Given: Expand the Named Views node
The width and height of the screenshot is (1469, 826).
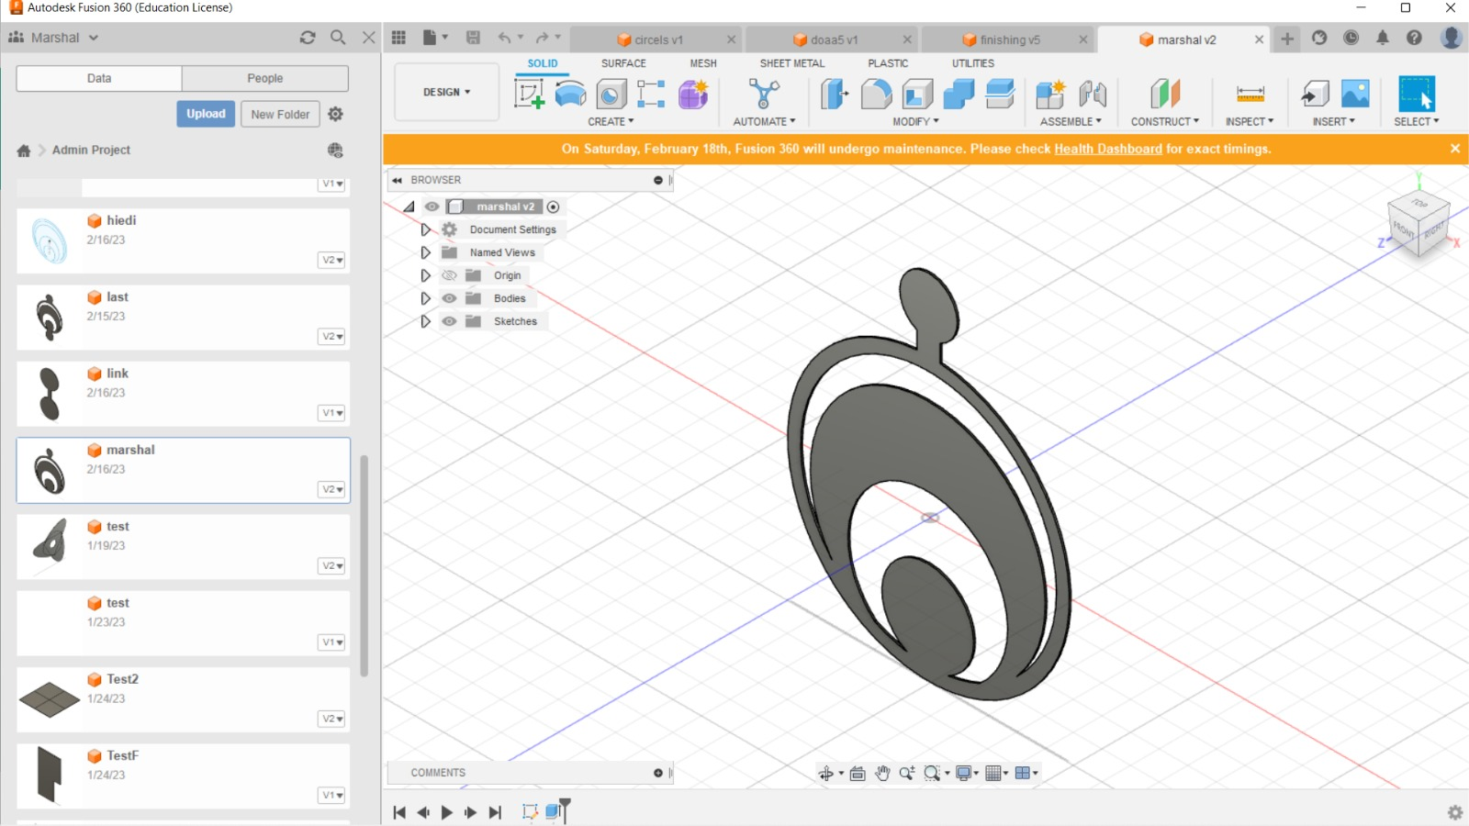Looking at the screenshot, I should (425, 252).
